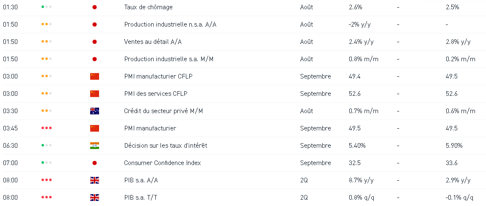Click China flag next to PMI manufacturier CFLP
The height and width of the screenshot is (206, 486).
click(94, 76)
